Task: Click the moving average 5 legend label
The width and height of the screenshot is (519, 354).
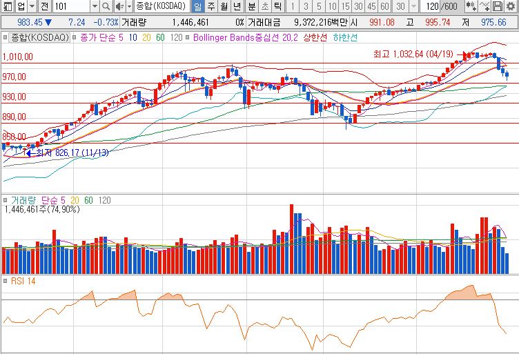Action: click(x=121, y=37)
